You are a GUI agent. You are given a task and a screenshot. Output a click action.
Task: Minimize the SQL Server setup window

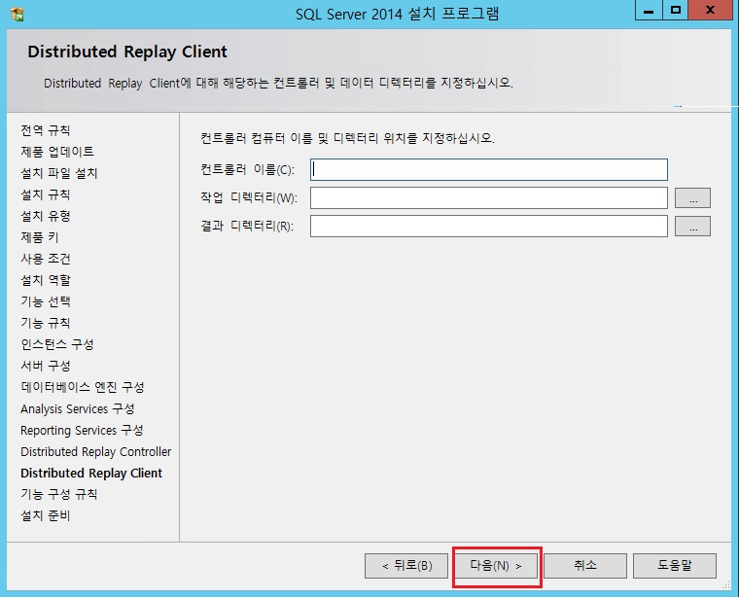[649, 10]
